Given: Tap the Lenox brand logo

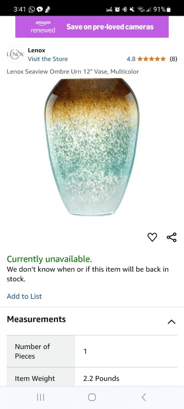Looking at the screenshot, I should click(15, 54).
